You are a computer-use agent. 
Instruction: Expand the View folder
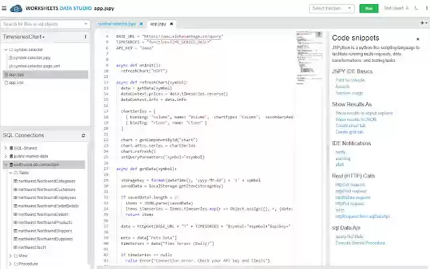pyautogui.click(x=11, y=256)
